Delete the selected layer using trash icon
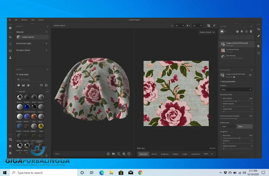The height and width of the screenshot is (176, 269). click(x=251, y=31)
